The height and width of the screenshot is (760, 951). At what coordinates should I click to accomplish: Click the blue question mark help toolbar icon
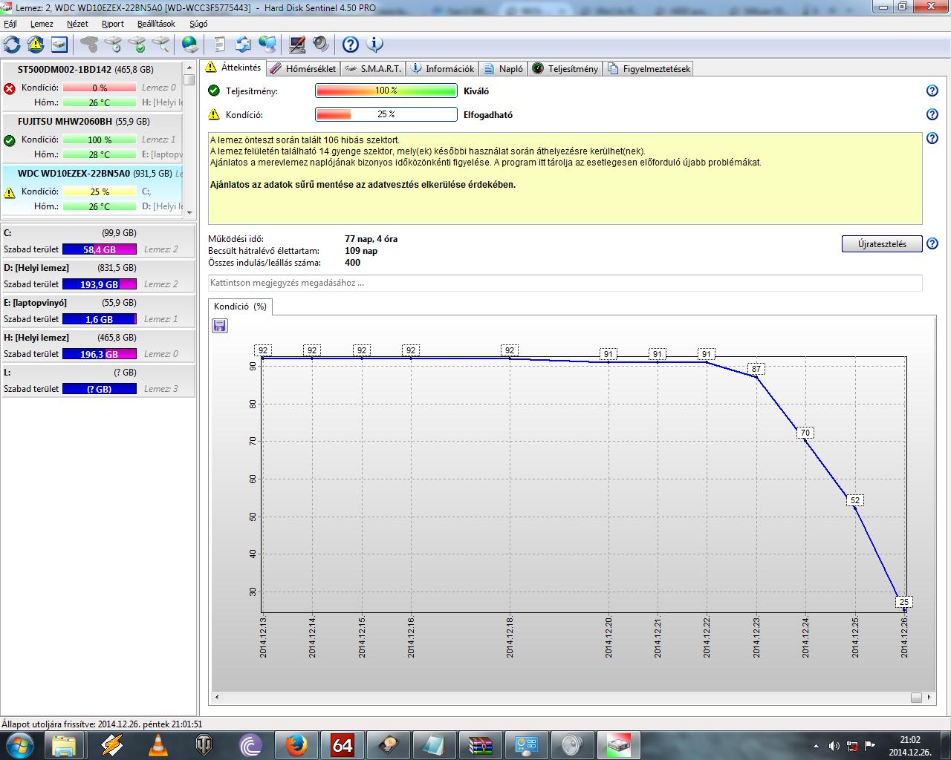coord(351,44)
